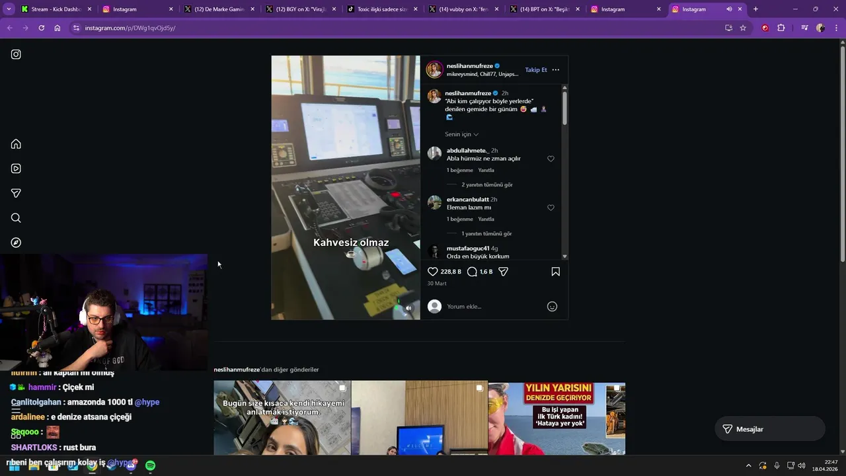Open the Instagram logo home link
Screen dimensions: 846x476
point(16,54)
